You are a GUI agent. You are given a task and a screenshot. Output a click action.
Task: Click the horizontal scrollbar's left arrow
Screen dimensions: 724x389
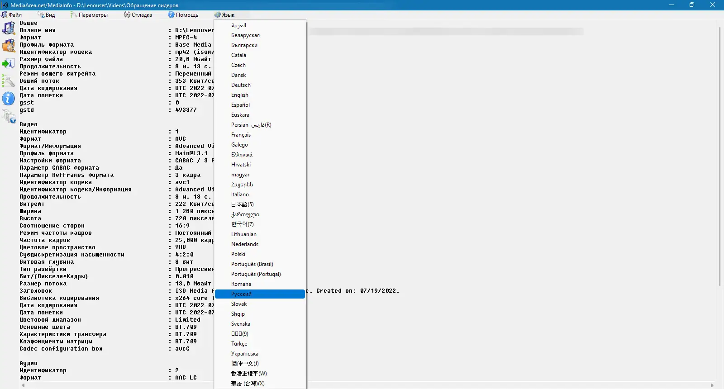(23, 385)
